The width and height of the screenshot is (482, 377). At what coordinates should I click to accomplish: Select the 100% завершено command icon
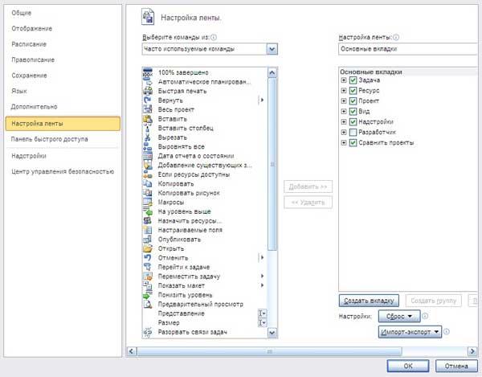coord(148,72)
